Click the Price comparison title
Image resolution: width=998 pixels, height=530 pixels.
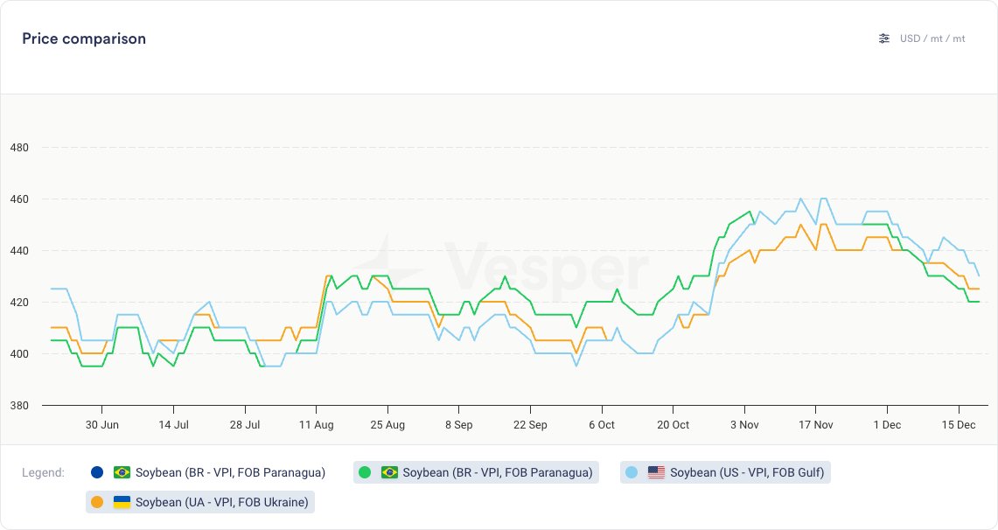click(84, 38)
